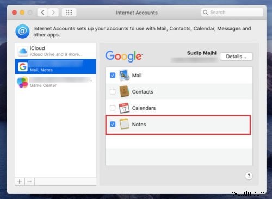Click the Mail stamp icon
272x199 pixels.
(124, 75)
